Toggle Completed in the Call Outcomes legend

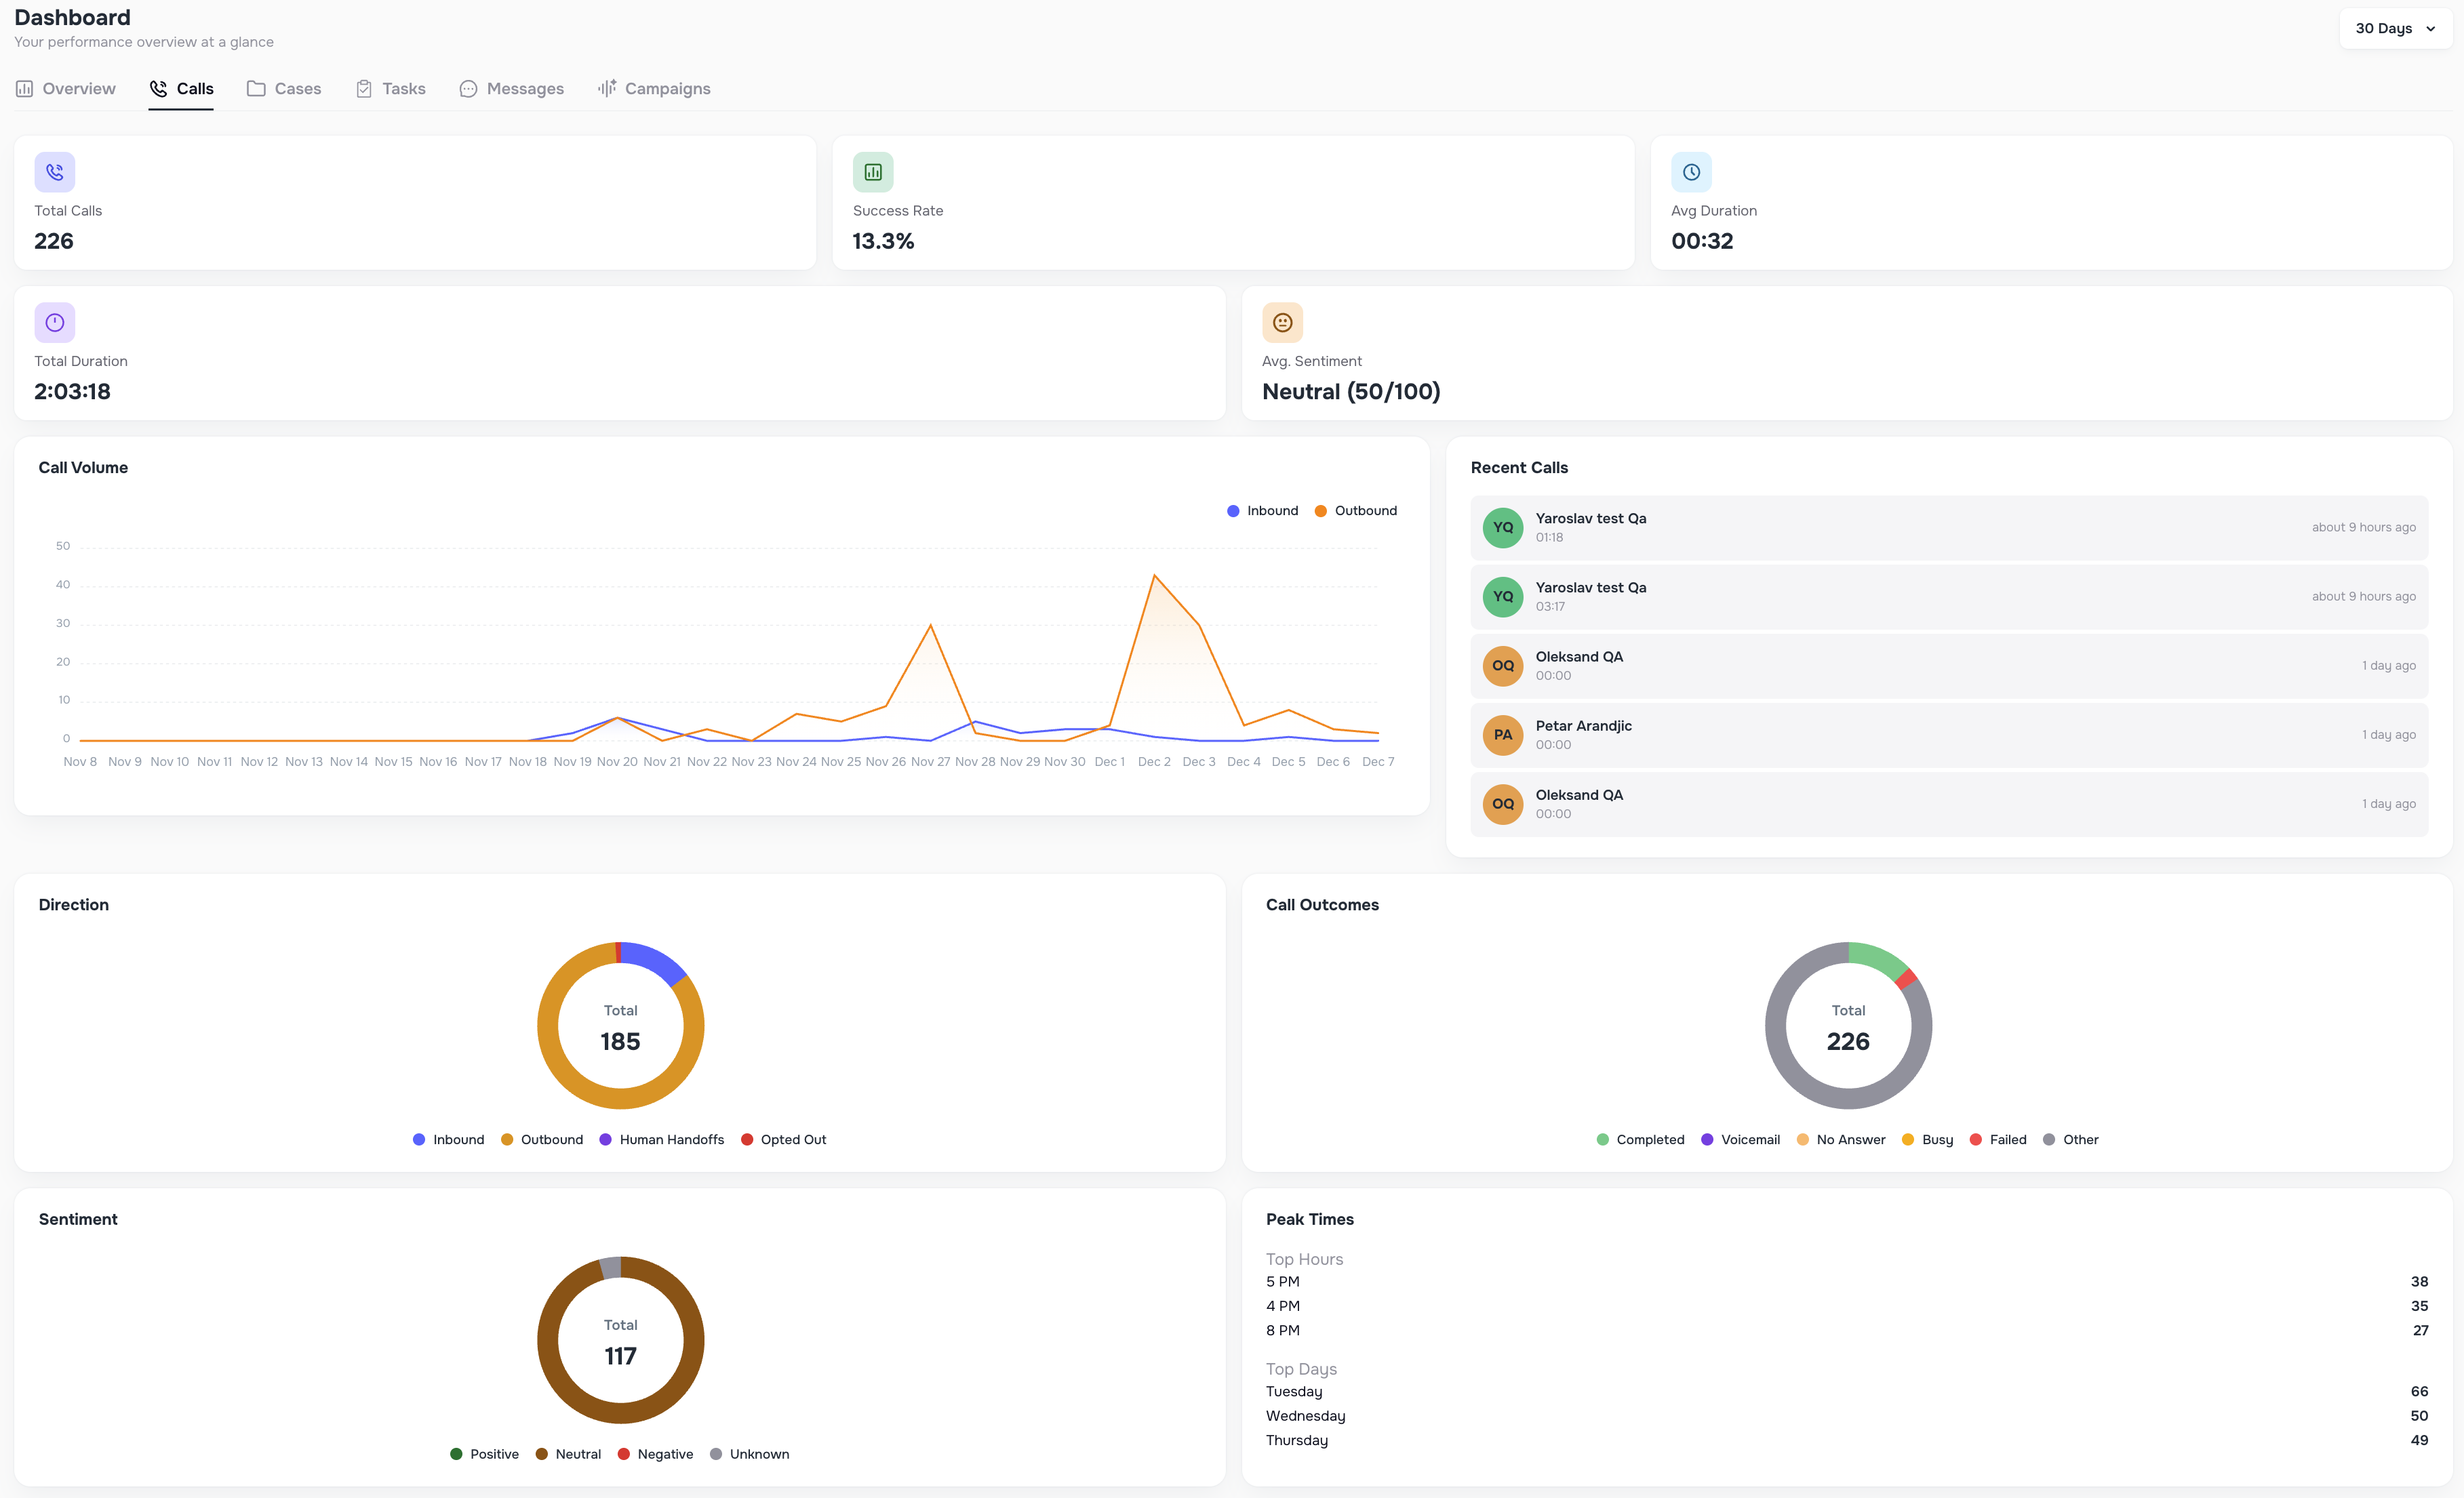point(1640,1139)
